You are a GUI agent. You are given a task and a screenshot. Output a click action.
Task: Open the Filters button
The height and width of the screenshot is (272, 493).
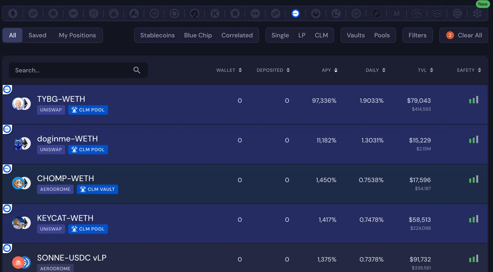(x=417, y=35)
